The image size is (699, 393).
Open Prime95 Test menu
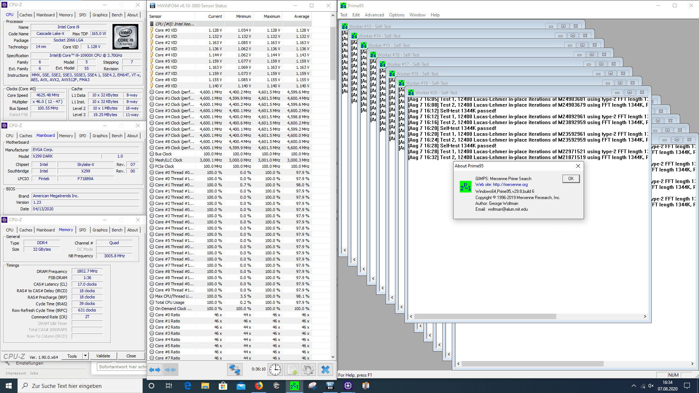tap(344, 15)
